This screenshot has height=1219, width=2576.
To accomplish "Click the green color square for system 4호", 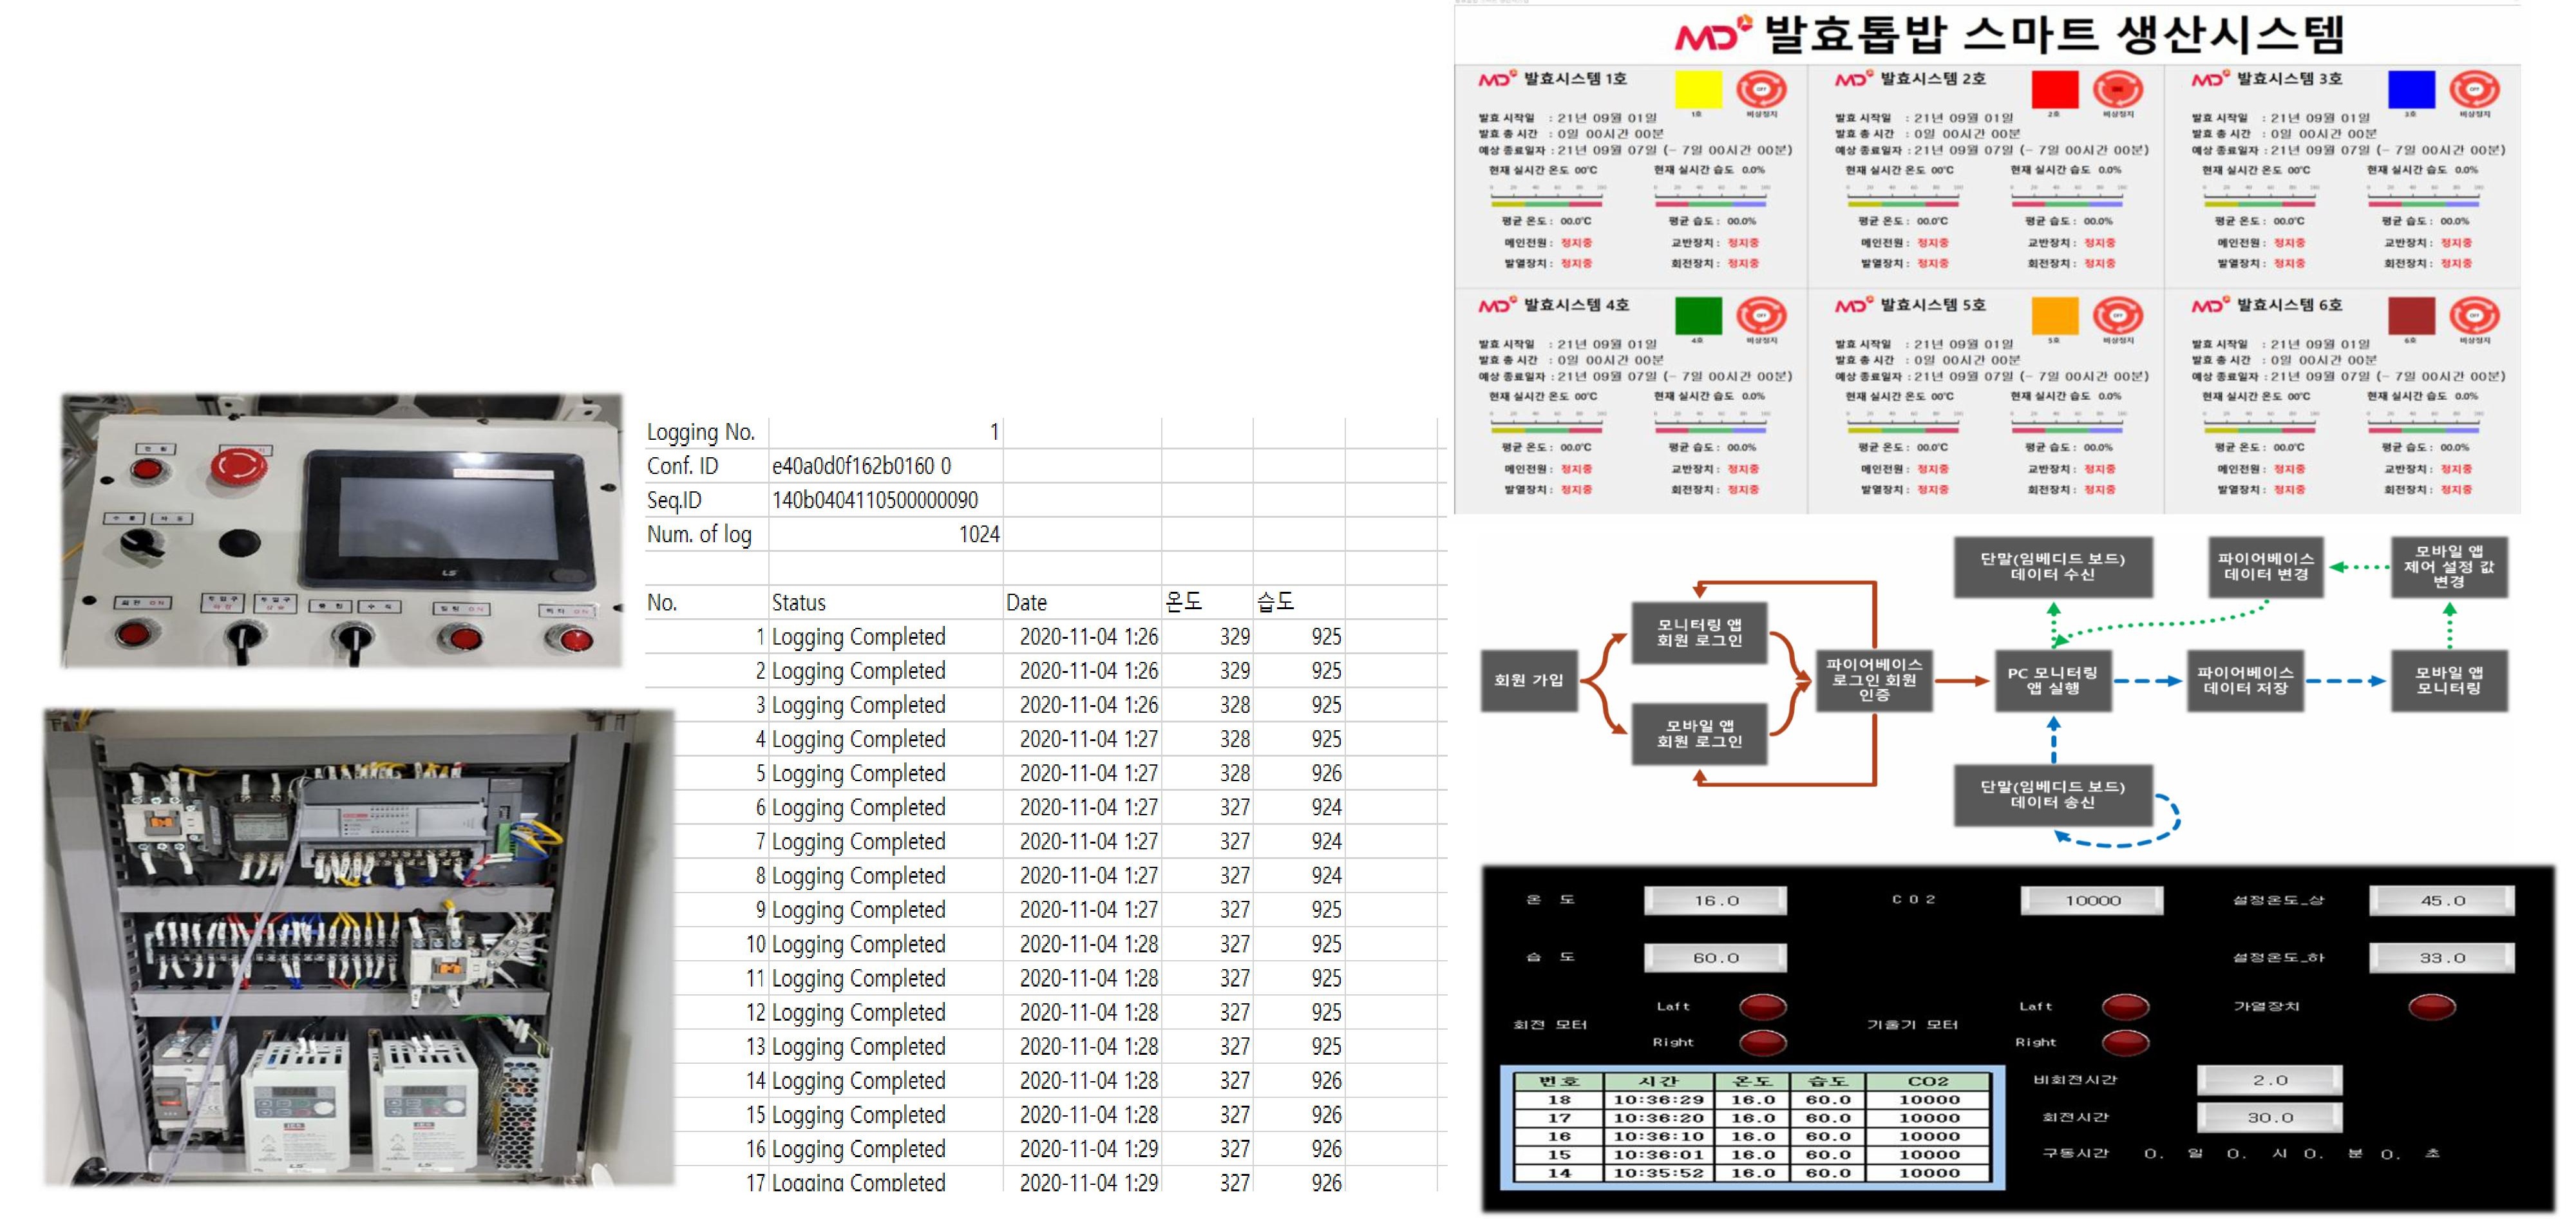I will click(x=1698, y=316).
